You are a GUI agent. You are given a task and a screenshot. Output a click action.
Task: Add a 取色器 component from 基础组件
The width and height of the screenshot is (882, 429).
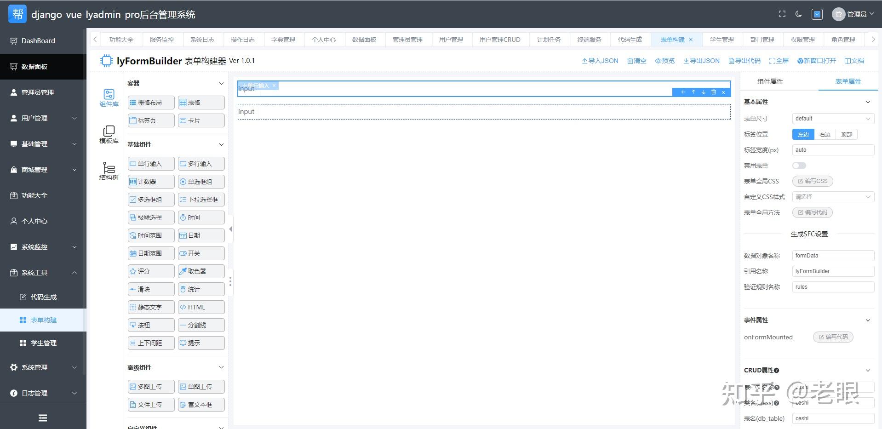[x=201, y=271]
